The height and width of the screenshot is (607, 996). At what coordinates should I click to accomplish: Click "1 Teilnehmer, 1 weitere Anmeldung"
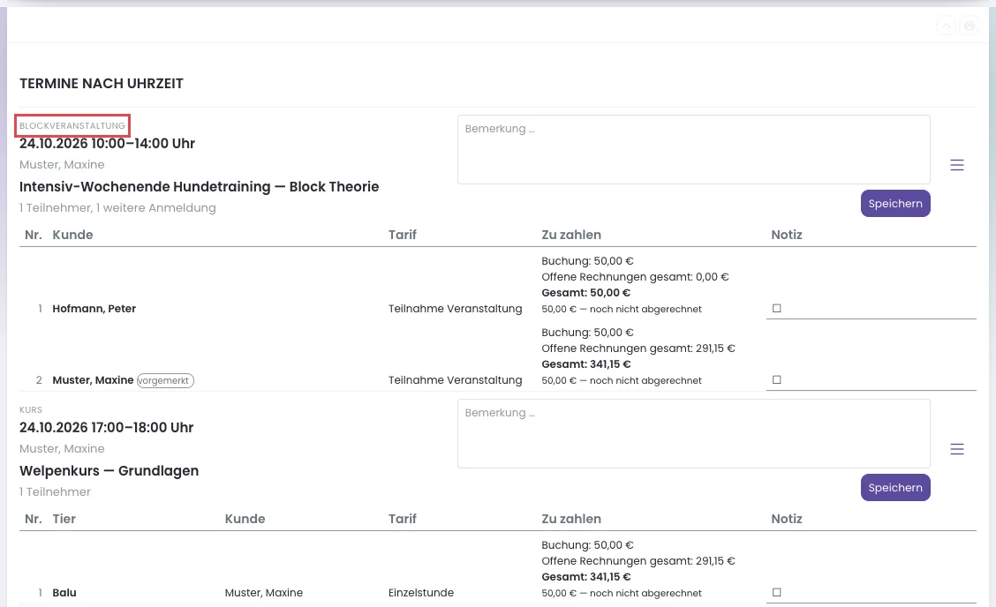click(x=117, y=207)
